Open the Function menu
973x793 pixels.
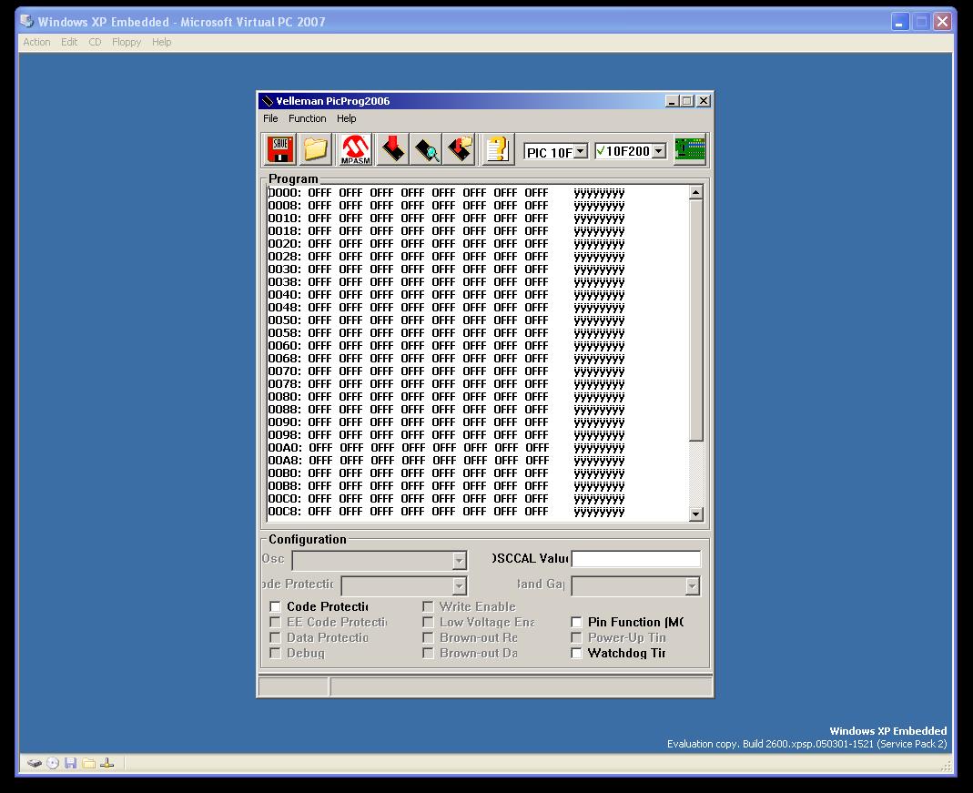point(307,118)
